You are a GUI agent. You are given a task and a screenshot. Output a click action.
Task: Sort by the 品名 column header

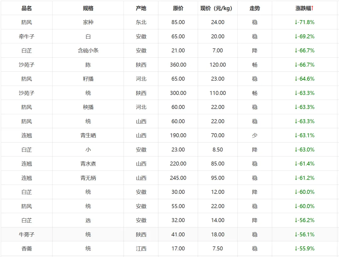pyautogui.click(x=27, y=8)
